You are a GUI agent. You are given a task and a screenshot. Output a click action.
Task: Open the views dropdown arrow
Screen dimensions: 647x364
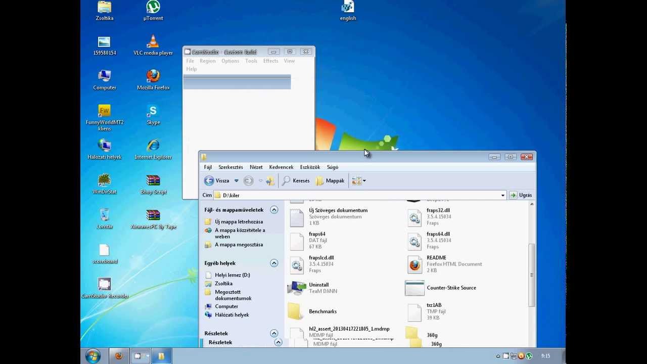point(364,180)
